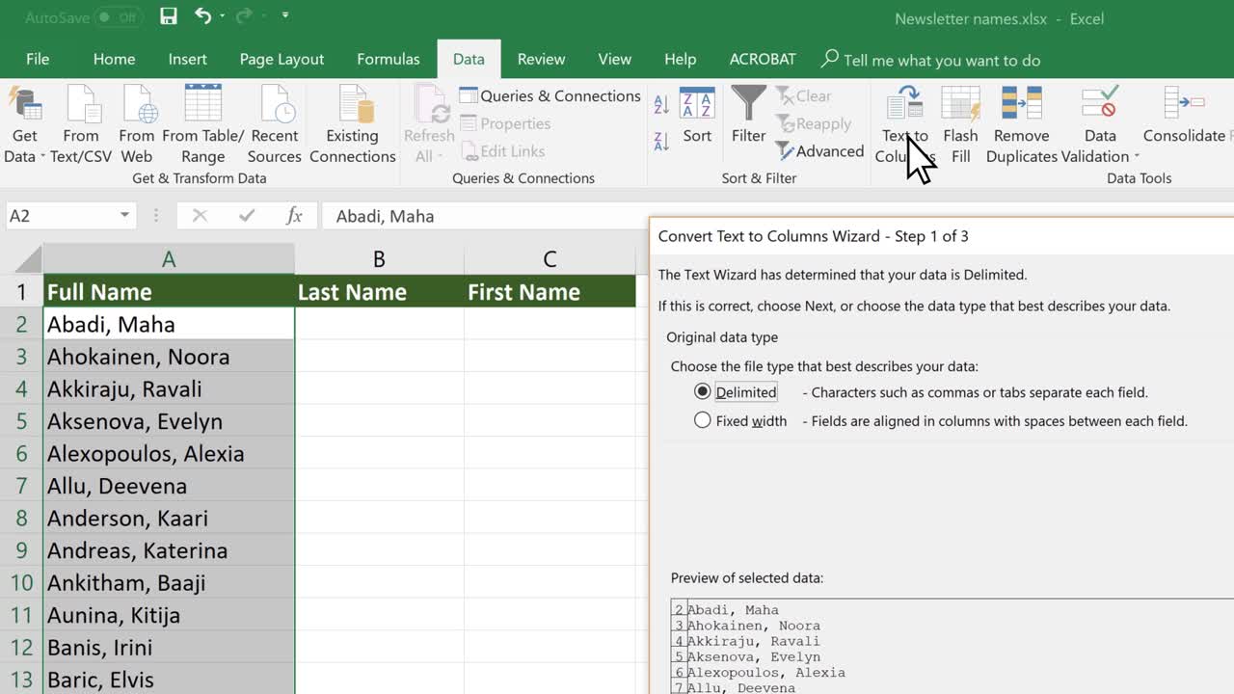
Task: Select column C header
Action: coord(550,258)
